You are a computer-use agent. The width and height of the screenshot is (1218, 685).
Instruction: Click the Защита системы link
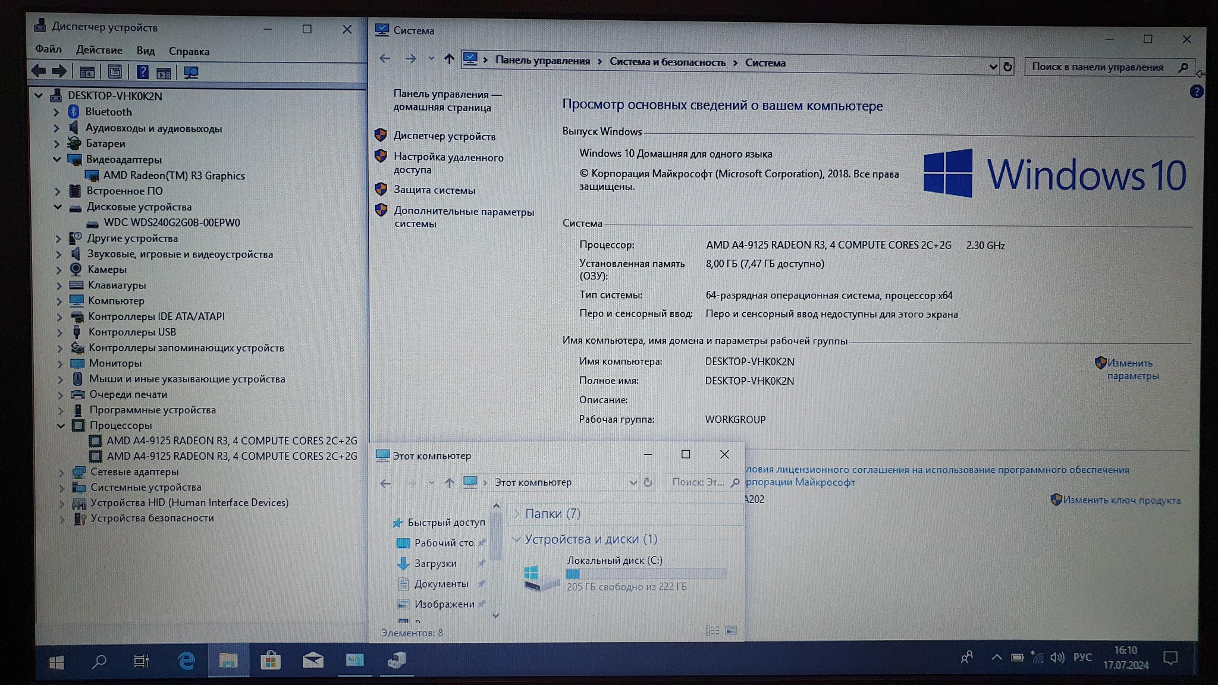[434, 190]
